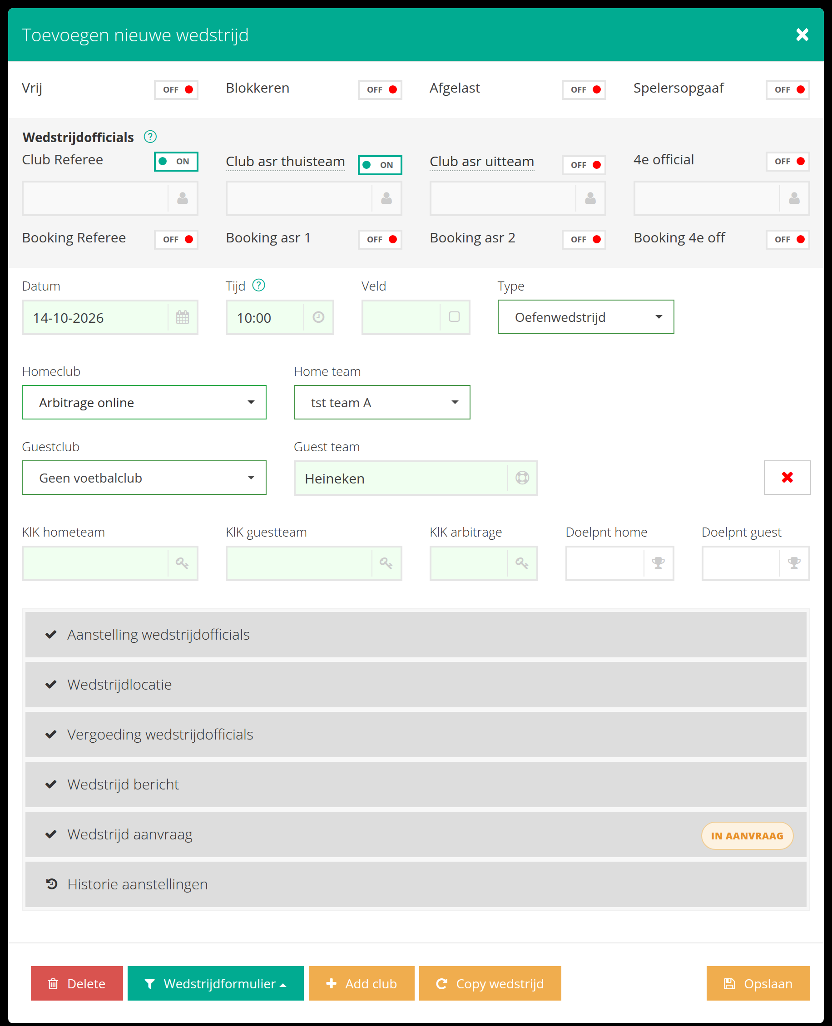The height and width of the screenshot is (1026, 832).
Task: Click the clock icon in Tijd field
Action: coord(319,317)
